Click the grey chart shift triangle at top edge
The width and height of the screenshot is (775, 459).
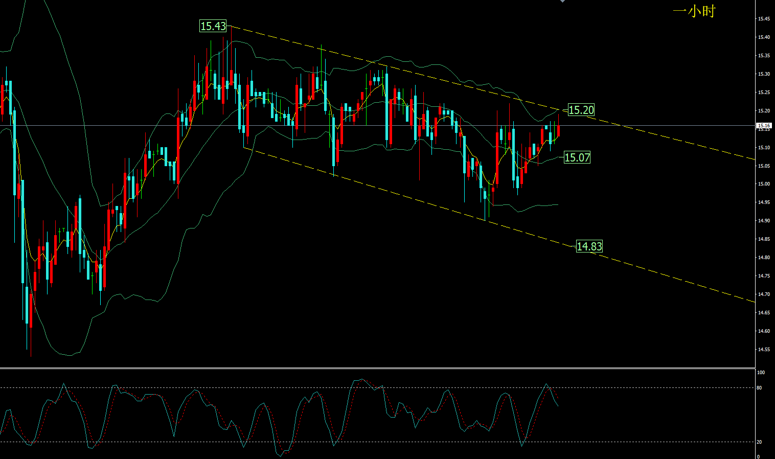click(563, 2)
